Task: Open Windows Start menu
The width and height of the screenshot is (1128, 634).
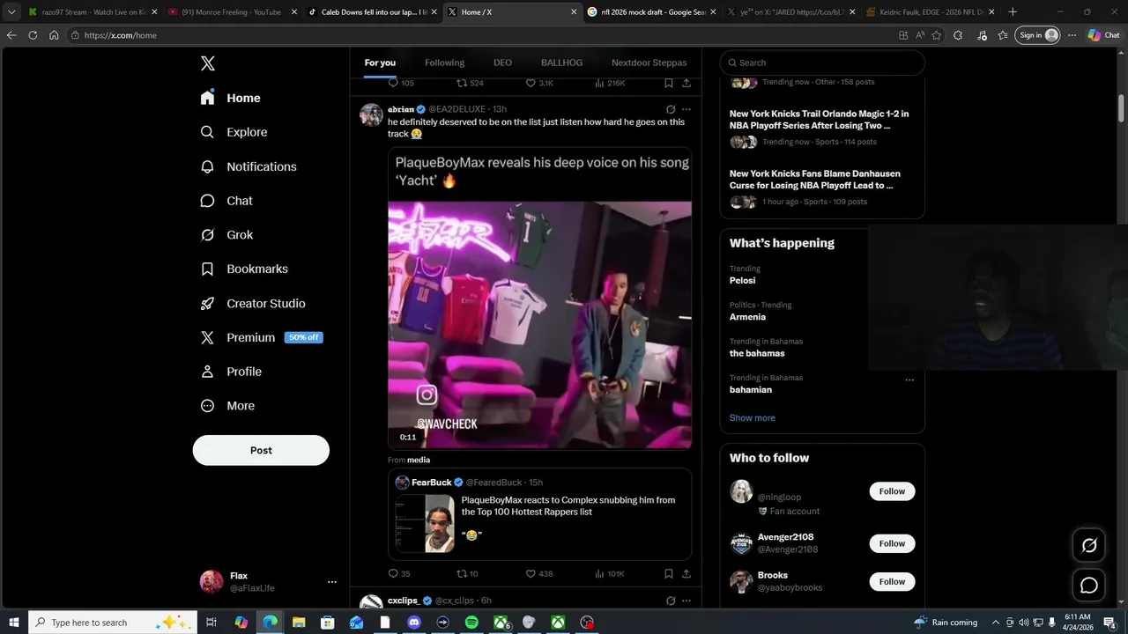Action: tap(14, 623)
